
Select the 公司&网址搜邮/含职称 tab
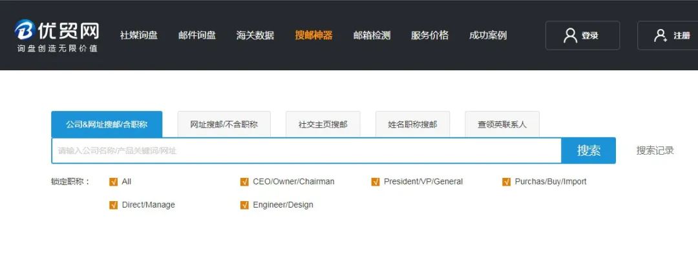point(107,124)
